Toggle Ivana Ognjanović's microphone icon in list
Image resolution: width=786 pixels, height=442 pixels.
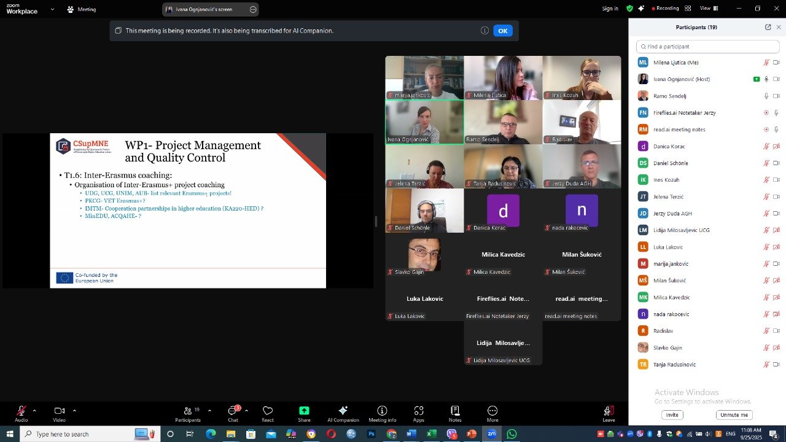766,79
